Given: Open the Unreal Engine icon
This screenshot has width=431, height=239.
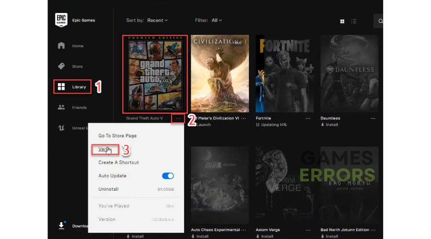Looking at the screenshot, I should [61, 128].
